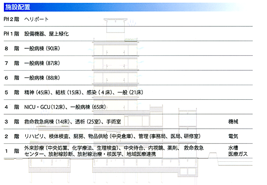Click the heliport structure atop building diagram
Viewport: 267px width, 185px height.
pos(116,26)
